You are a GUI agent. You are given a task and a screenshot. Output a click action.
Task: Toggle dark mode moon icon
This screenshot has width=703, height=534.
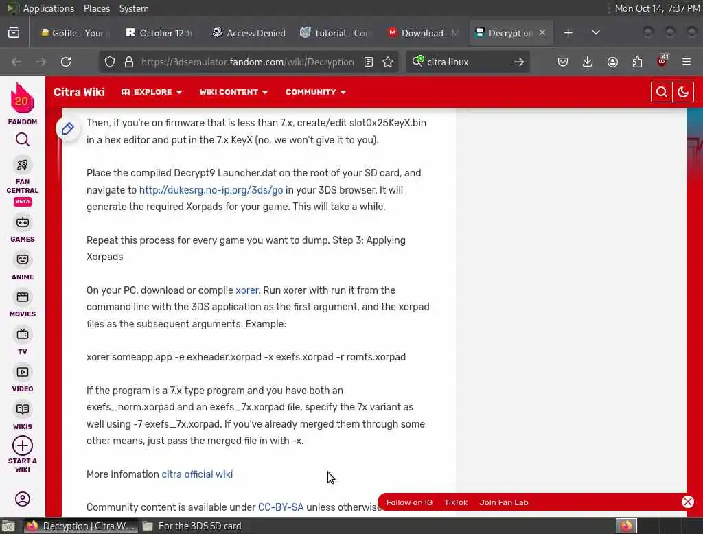pyautogui.click(x=683, y=92)
